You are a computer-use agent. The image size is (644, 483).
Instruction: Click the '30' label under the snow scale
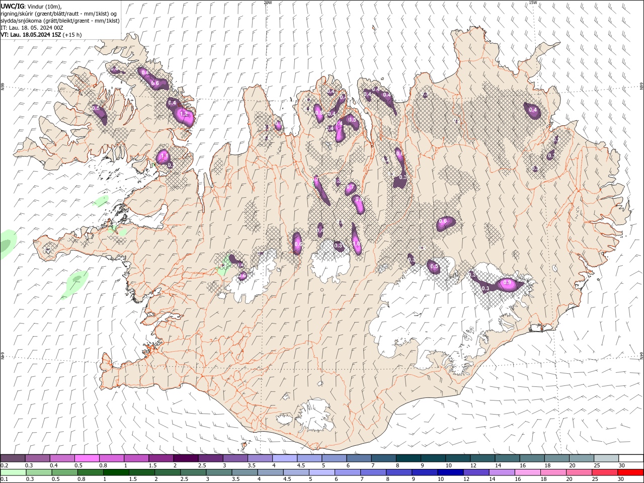click(x=621, y=465)
